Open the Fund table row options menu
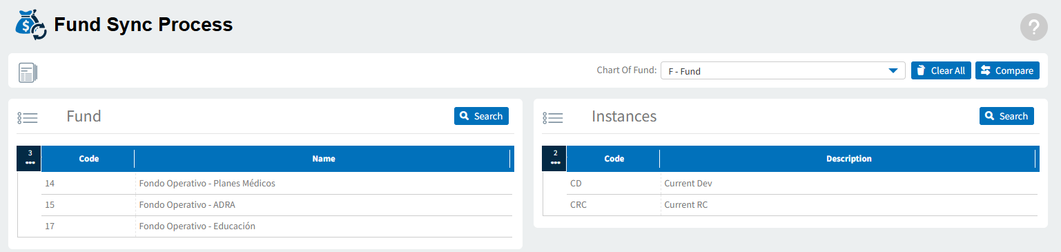 pyautogui.click(x=30, y=158)
